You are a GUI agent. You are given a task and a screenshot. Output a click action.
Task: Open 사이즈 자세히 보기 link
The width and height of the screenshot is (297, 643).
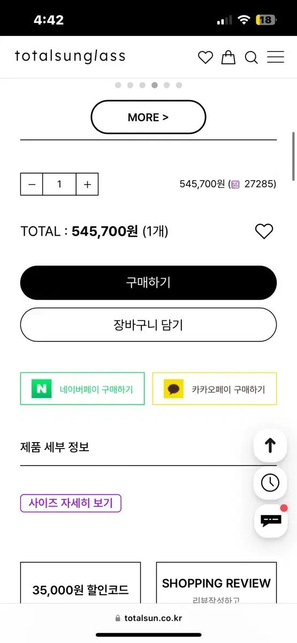coord(71,503)
